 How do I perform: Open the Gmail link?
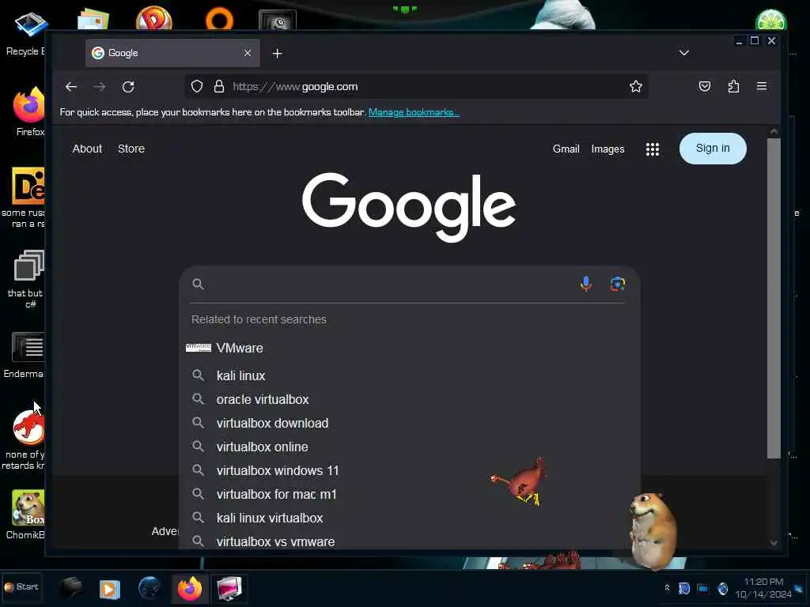(566, 149)
